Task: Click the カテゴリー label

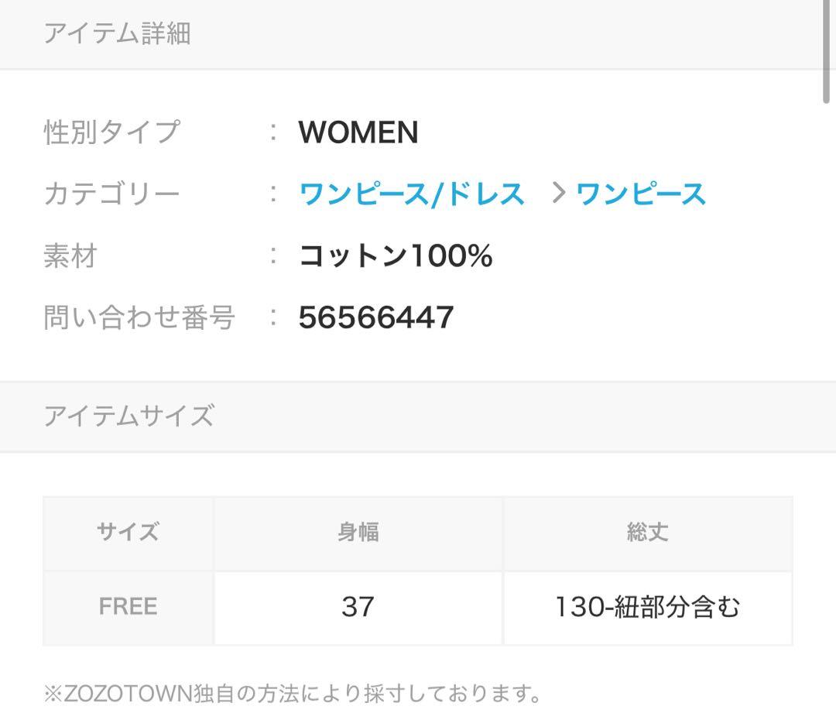Action: 111,194
